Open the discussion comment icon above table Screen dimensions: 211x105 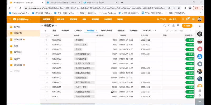(178, 25)
